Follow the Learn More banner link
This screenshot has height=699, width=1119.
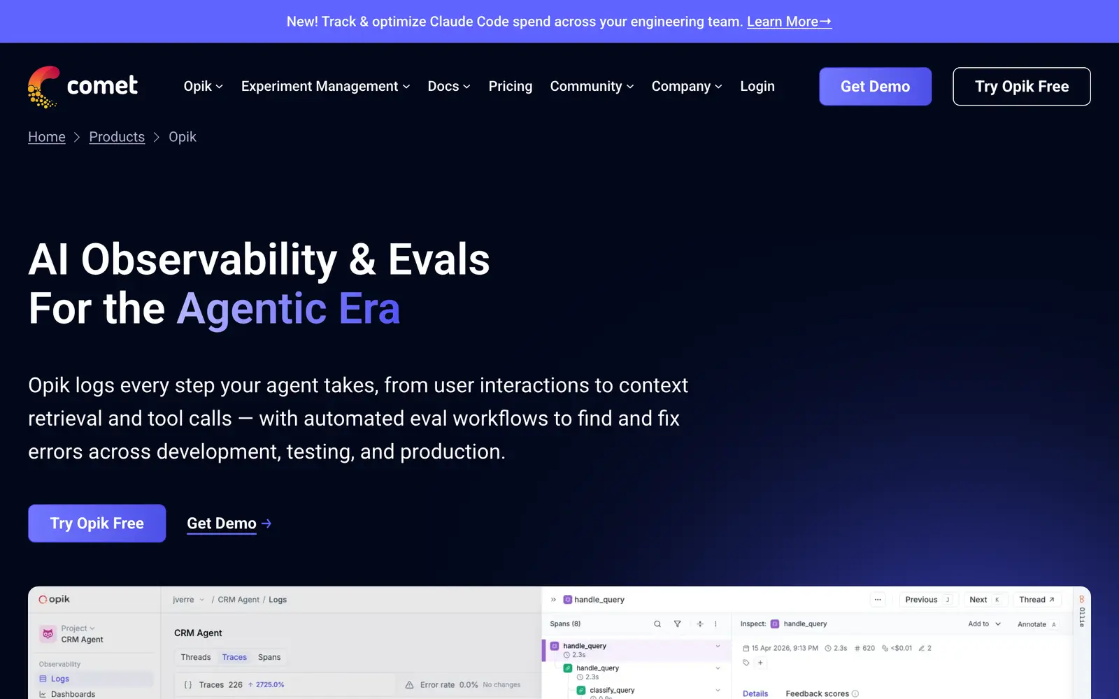point(790,22)
